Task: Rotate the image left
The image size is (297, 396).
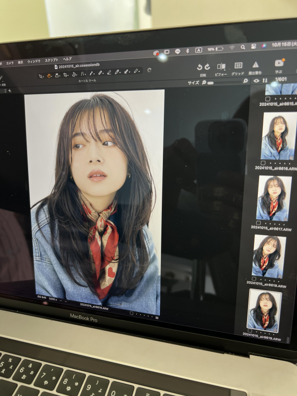Action: [x=199, y=67]
